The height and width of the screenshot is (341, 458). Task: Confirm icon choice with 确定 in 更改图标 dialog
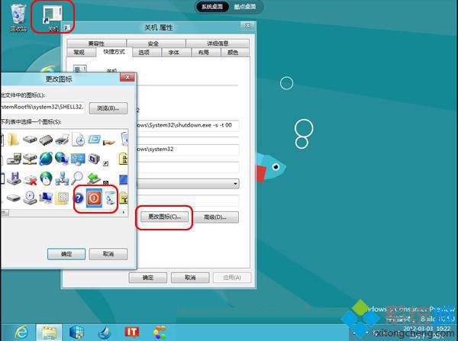point(66,254)
